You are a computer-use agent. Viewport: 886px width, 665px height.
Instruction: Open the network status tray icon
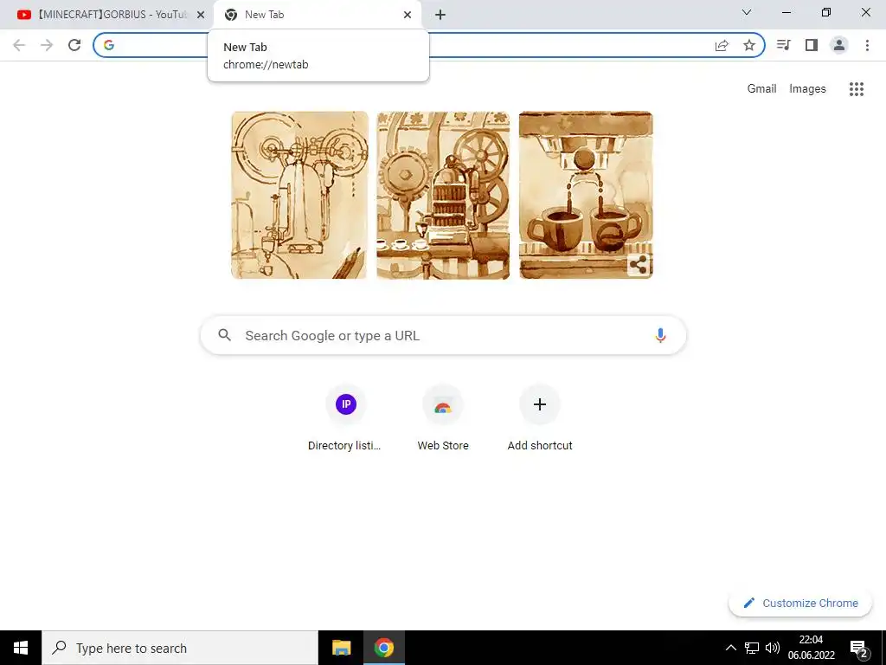coord(752,648)
